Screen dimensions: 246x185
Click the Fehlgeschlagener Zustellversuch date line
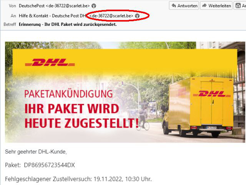pos(78,179)
